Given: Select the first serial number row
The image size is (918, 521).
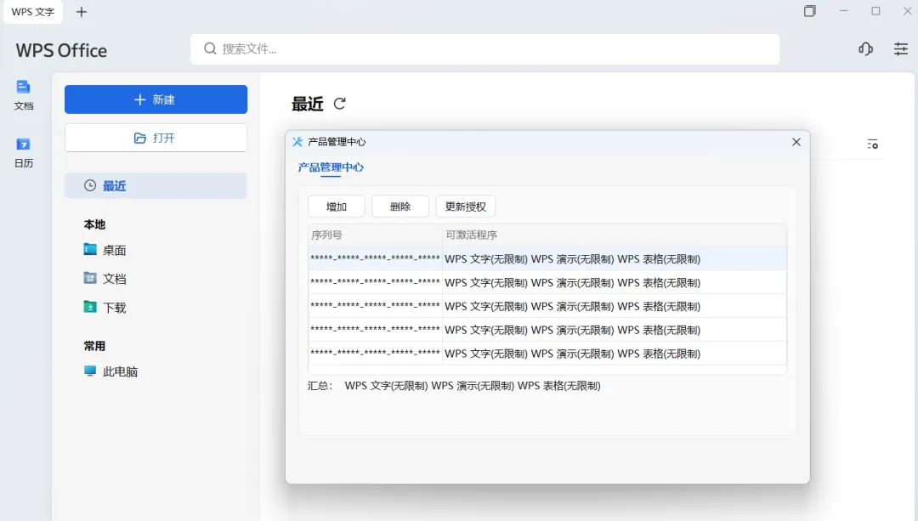Looking at the screenshot, I should click(x=547, y=258).
